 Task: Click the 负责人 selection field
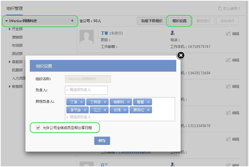click(86, 90)
